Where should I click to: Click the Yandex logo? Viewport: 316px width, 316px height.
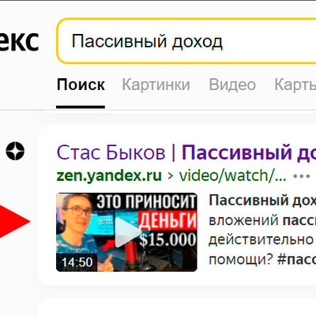(19, 41)
